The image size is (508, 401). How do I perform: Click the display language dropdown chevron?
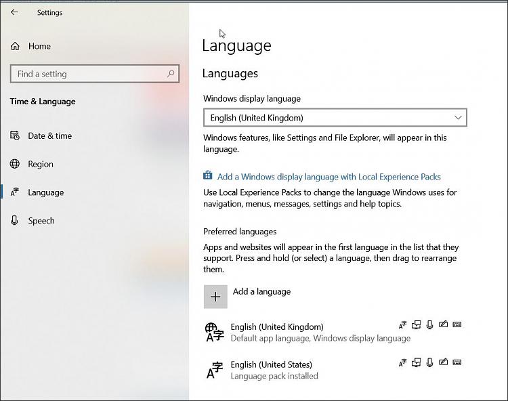pos(458,118)
